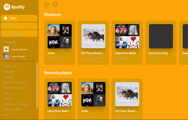Click Liked from Radio title in Recently played

[58, 111]
